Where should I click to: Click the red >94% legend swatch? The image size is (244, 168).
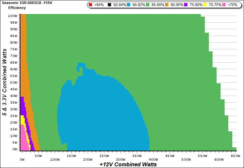(91, 5)
